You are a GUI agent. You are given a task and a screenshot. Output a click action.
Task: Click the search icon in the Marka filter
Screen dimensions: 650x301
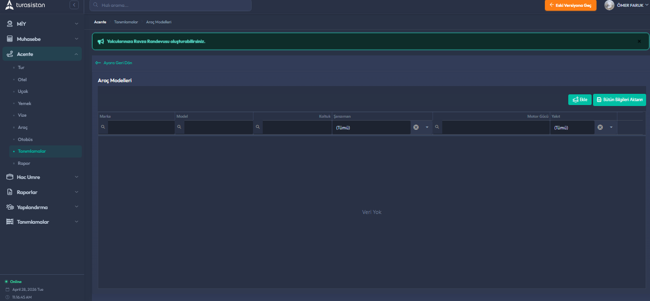tap(103, 127)
